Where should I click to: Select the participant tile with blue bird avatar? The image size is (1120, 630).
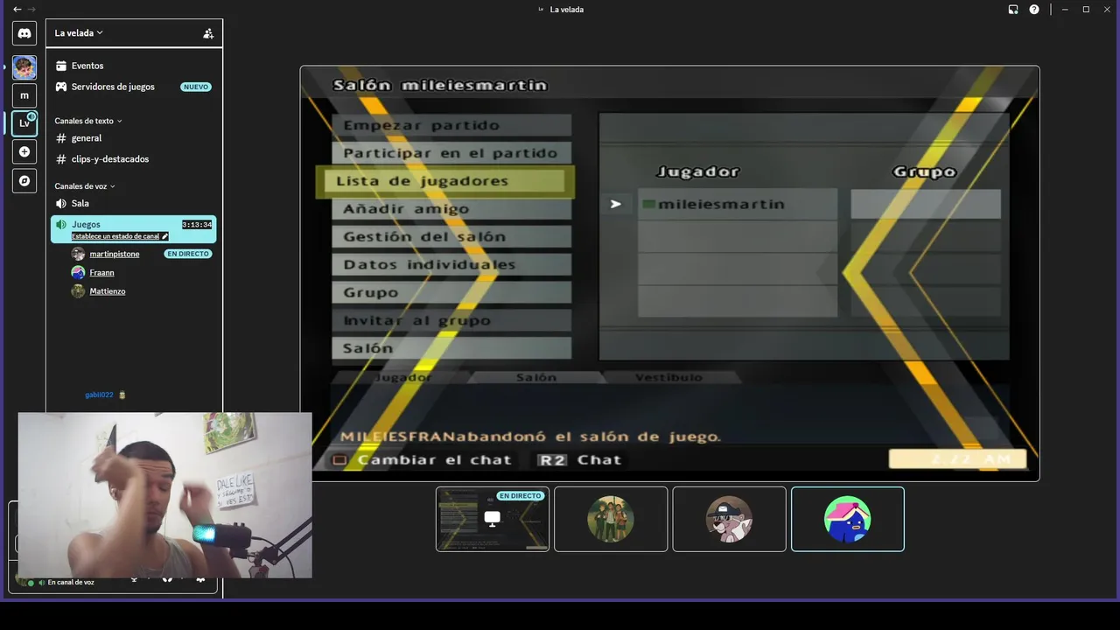[847, 519]
